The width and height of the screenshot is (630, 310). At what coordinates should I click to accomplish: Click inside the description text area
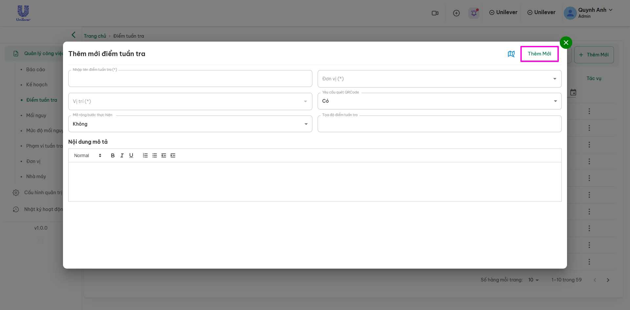point(315,182)
